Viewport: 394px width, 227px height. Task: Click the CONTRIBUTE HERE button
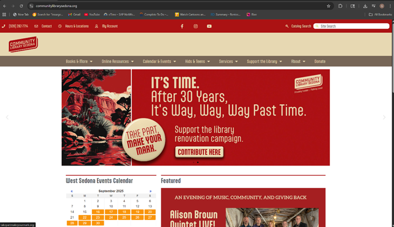pyautogui.click(x=199, y=152)
